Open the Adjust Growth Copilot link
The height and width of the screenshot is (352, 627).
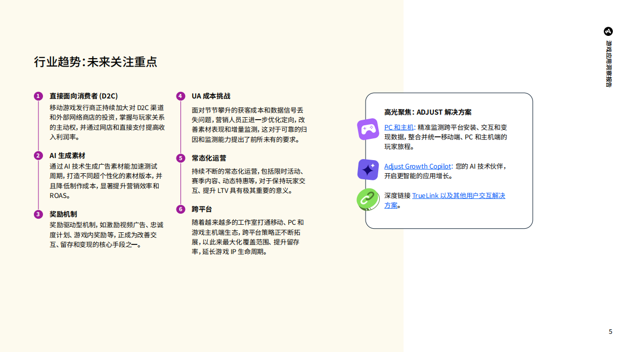click(418, 166)
